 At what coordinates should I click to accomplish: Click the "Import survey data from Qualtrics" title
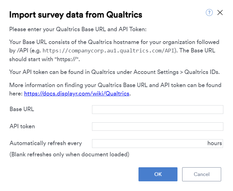tap(75, 15)
